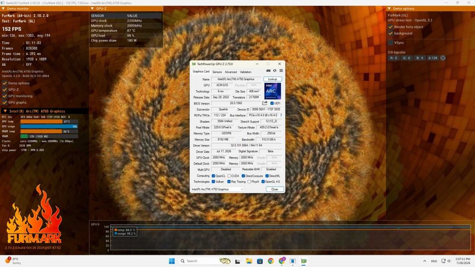Click the BIOS export share icon
Viewport: 475px width, 267px height.
[265, 103]
